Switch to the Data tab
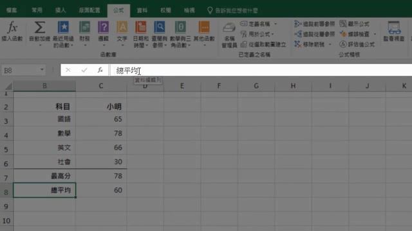 pos(142,10)
